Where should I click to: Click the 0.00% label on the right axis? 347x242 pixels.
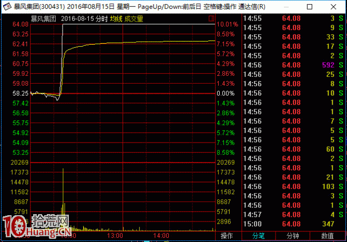click(x=226, y=94)
